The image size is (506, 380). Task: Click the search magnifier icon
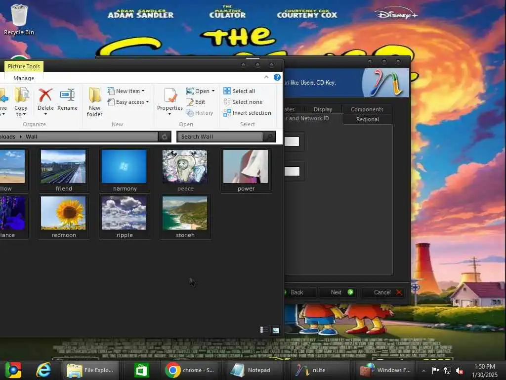tap(269, 137)
